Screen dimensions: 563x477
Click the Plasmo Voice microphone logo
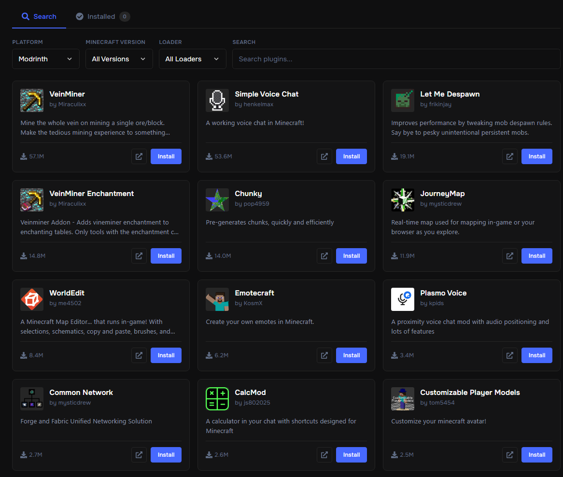pos(403,299)
